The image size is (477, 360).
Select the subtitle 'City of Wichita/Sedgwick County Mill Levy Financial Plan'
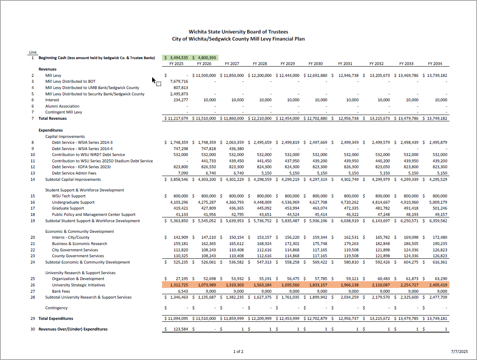coord(238,39)
